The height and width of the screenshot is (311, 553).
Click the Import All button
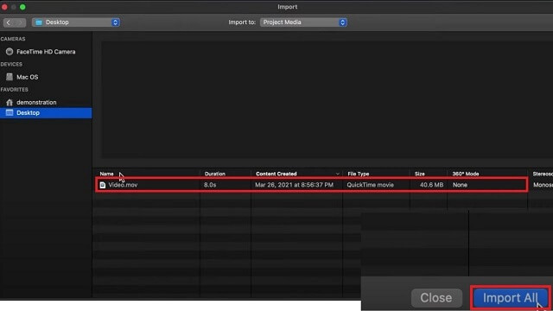click(x=511, y=298)
